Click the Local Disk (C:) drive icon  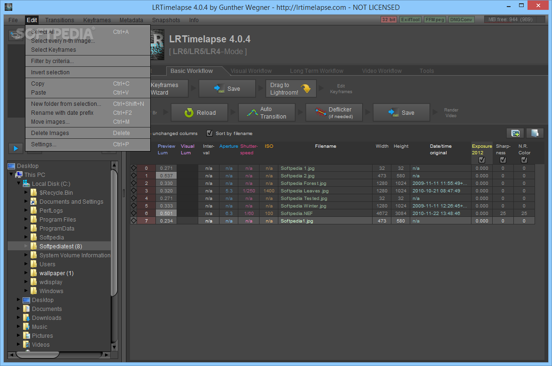coord(26,183)
